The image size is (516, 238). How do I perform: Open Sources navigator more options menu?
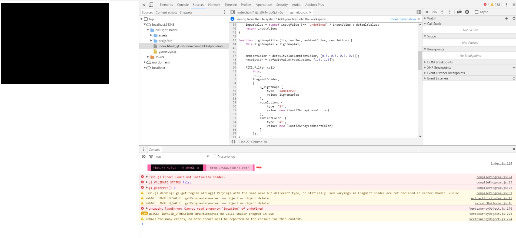click(x=224, y=12)
